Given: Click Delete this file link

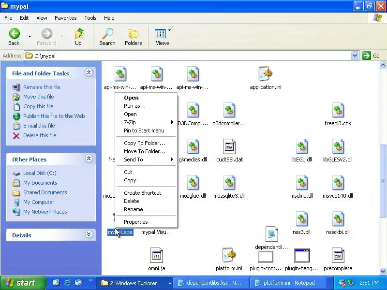Looking at the screenshot, I should tap(40, 135).
